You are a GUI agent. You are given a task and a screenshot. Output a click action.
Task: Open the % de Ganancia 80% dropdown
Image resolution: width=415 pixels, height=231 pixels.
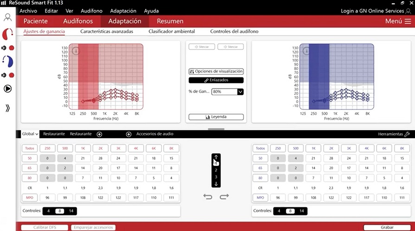point(240,91)
